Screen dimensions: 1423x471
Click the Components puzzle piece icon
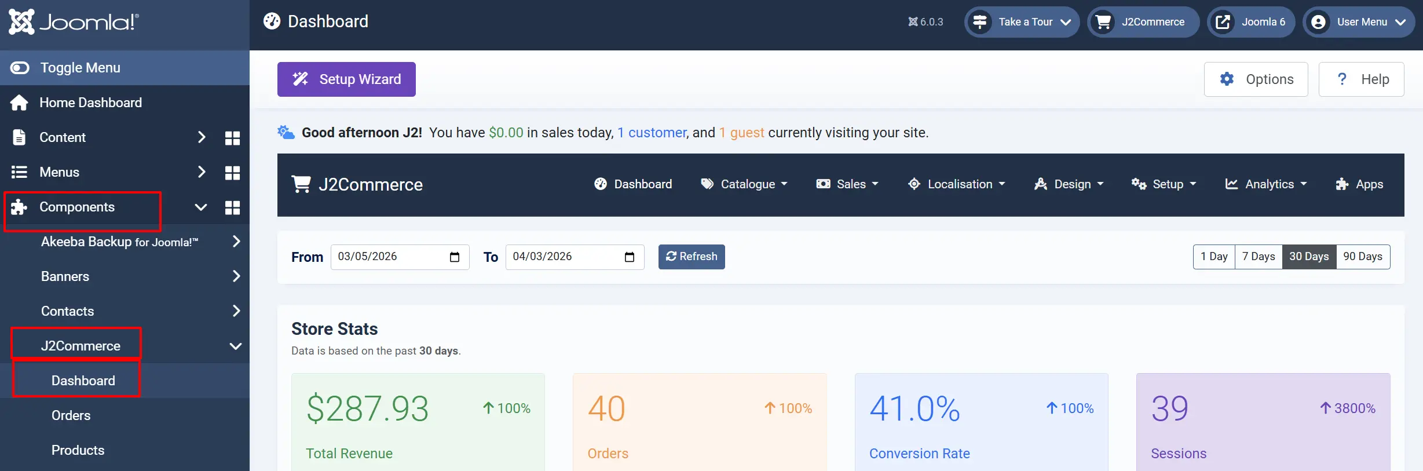pyautogui.click(x=19, y=207)
